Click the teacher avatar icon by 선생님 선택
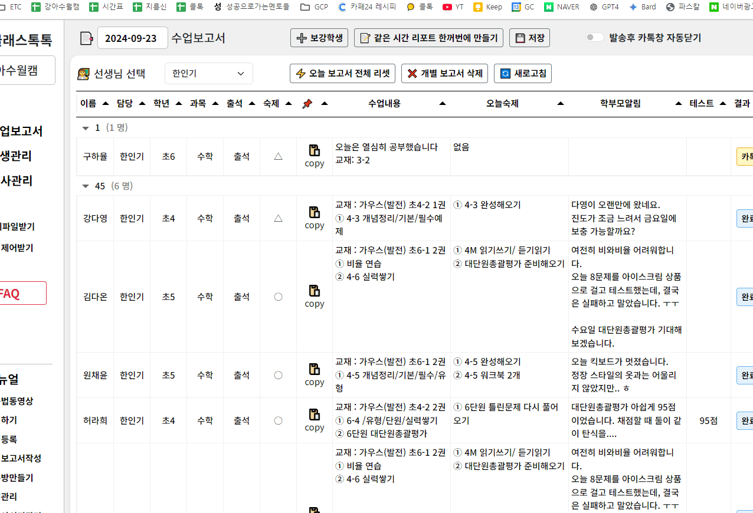Viewport: 753px width, 513px height. (x=83, y=74)
